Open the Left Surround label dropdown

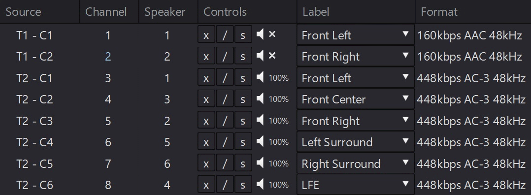[x=356, y=141]
